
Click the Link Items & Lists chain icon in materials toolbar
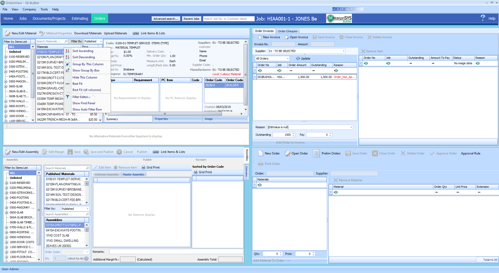136,33
